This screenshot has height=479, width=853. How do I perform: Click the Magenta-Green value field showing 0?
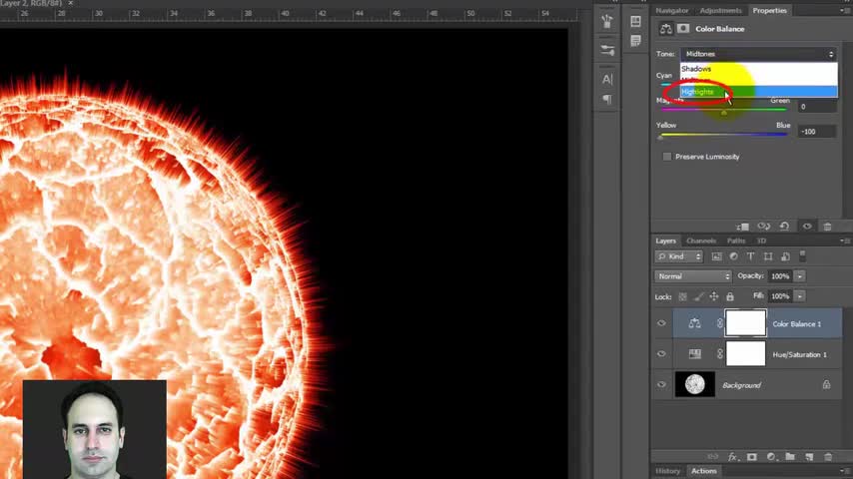(817, 107)
